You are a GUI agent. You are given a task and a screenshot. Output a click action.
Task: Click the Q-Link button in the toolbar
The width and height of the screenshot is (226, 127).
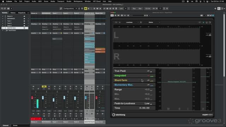[148, 8]
